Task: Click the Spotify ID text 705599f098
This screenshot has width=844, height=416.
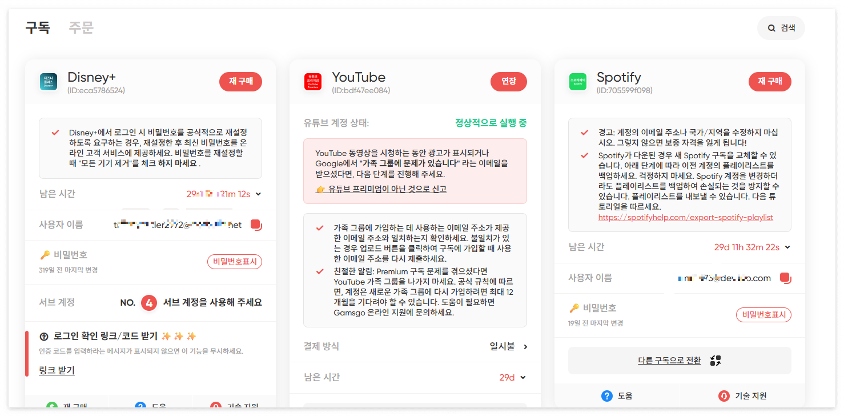Action: (x=624, y=90)
